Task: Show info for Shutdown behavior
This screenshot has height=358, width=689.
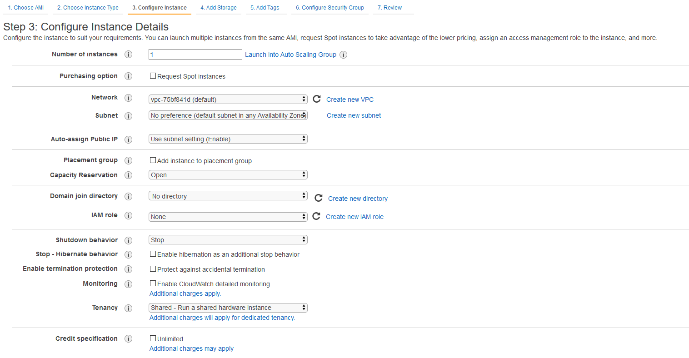Action: (129, 240)
